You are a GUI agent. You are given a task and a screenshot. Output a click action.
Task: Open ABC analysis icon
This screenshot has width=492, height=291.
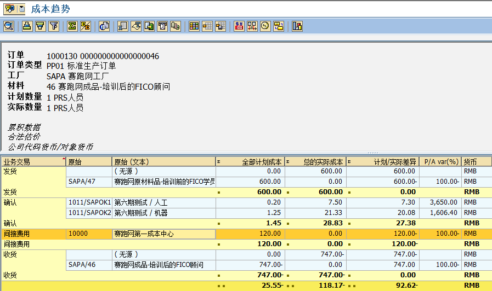[x=176, y=26]
